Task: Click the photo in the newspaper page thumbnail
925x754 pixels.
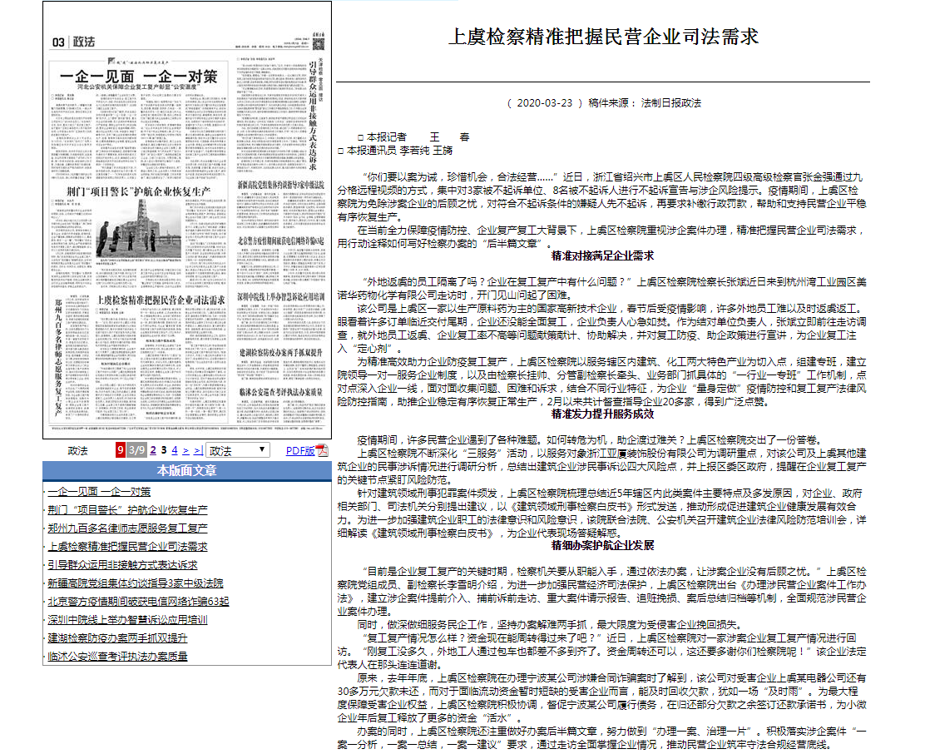Action: click(139, 229)
